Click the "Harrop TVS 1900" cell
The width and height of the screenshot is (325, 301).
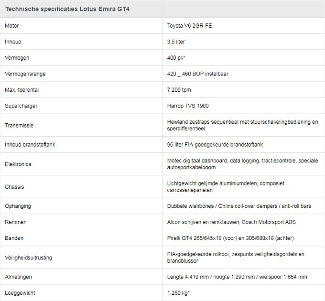pyautogui.click(x=188, y=106)
